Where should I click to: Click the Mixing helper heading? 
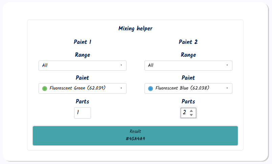click(135, 29)
